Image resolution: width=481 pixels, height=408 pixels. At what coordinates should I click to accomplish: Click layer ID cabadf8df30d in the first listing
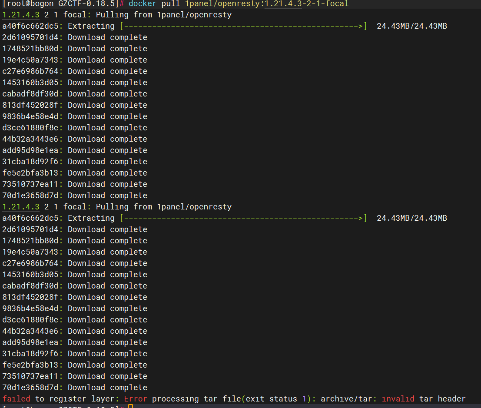coord(30,94)
